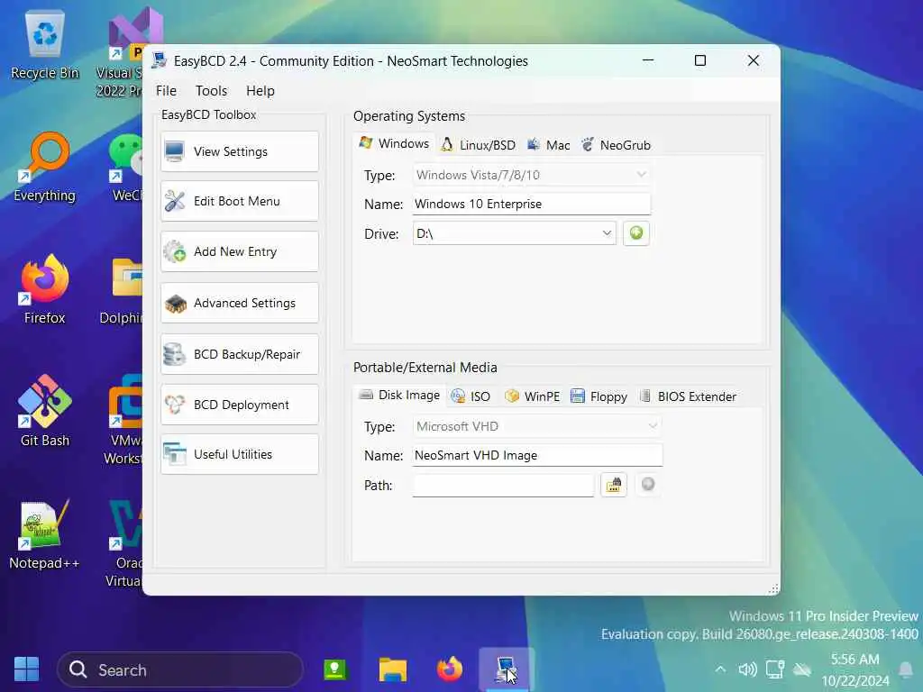Click the Oracle VirtualBox desktop icon
Viewport: 923px width, 692px height.
point(124,542)
